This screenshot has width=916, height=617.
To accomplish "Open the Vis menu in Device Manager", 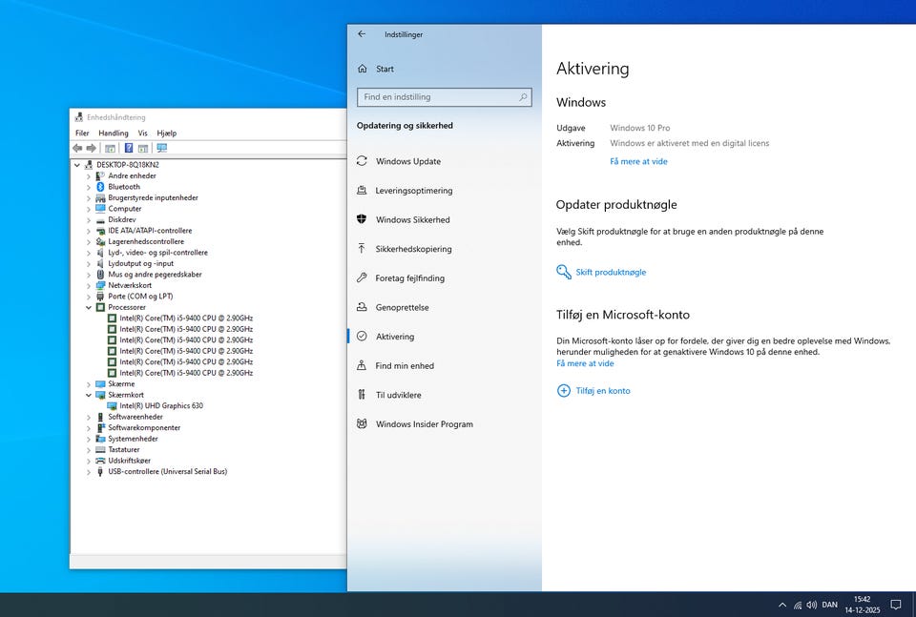I will coord(142,134).
